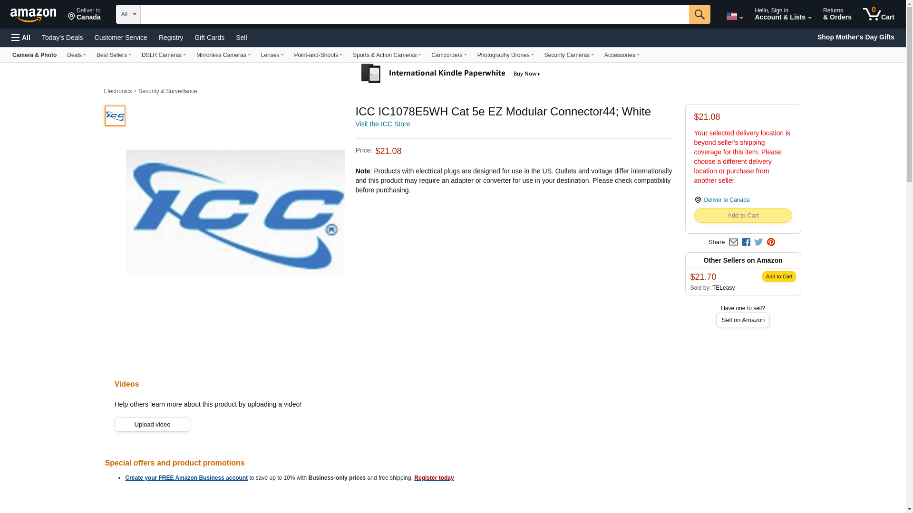Share product on Twitter icon
Image resolution: width=913 pixels, height=513 pixels.
[758, 242]
